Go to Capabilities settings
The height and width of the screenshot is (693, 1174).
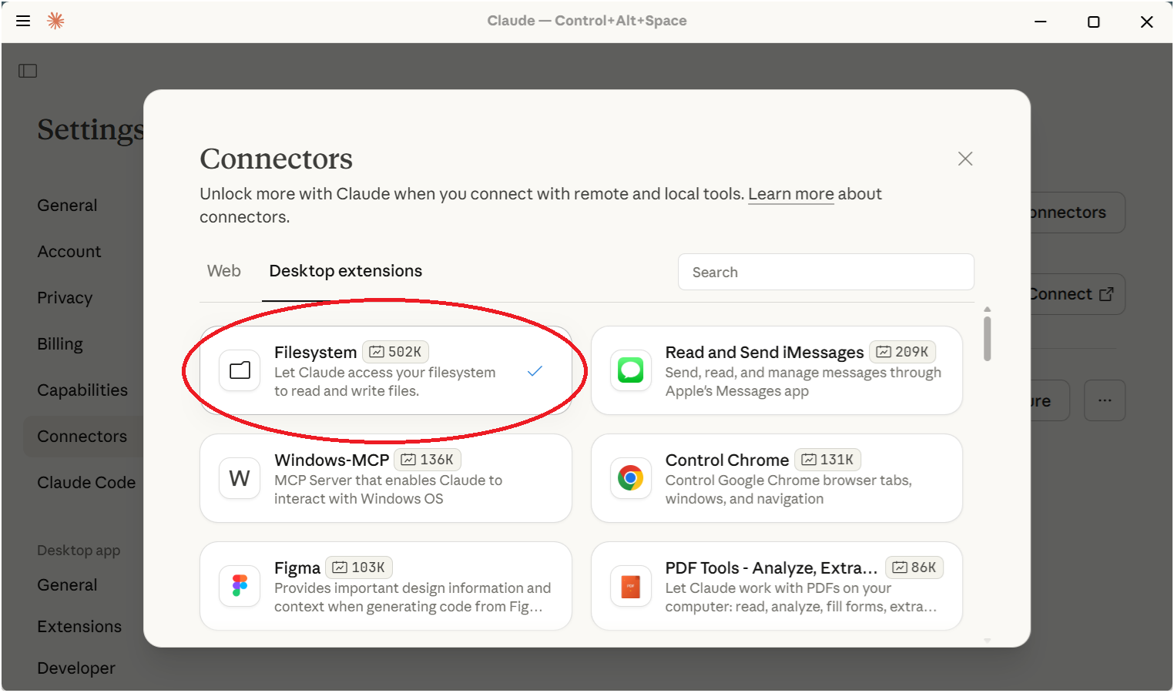[x=82, y=390]
